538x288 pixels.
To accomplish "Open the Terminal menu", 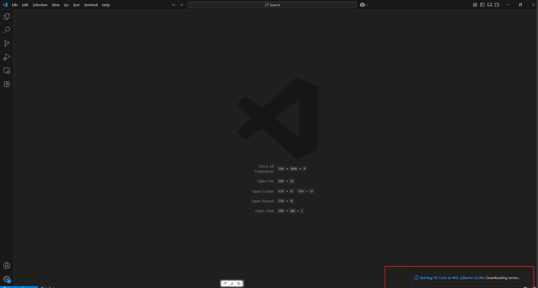I will point(91,5).
